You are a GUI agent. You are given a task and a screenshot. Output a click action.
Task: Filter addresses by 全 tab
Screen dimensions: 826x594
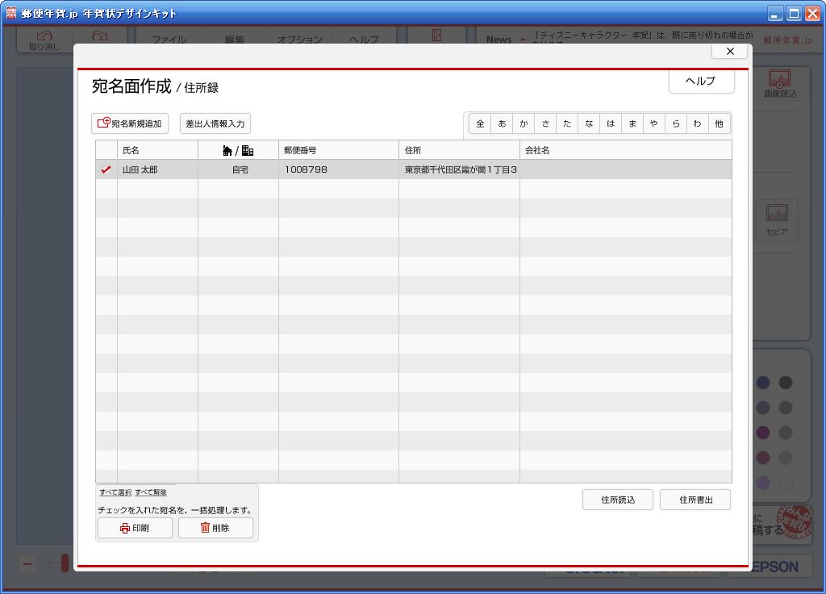point(480,123)
